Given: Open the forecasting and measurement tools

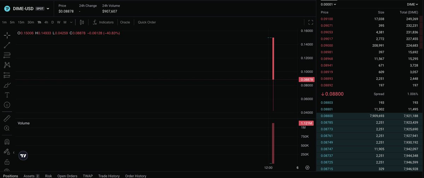Looking at the screenshot, I should [x=7, y=75].
